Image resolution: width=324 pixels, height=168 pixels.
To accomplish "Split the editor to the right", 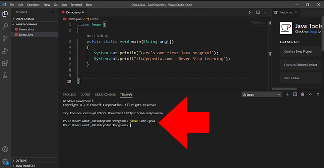I will (258, 12).
